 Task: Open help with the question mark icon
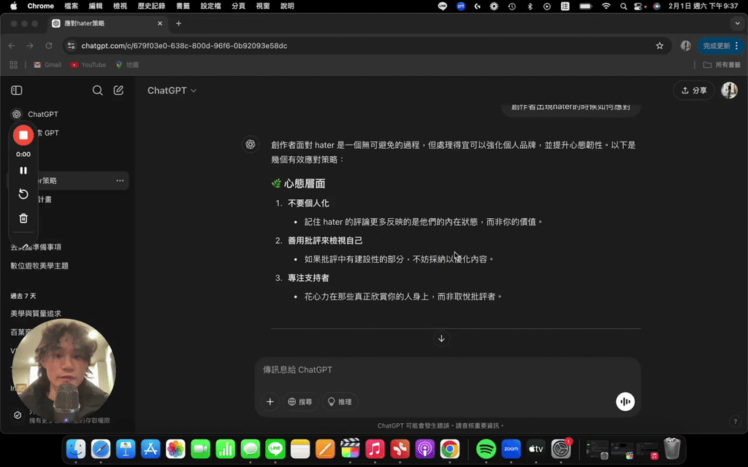736,420
